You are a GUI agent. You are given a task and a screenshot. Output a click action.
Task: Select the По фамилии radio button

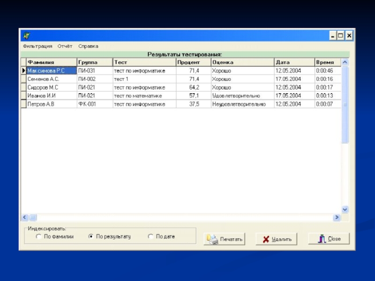click(39, 237)
